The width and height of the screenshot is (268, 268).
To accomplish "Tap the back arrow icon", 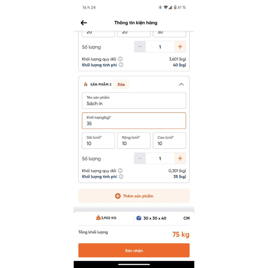I will tap(84, 23).
